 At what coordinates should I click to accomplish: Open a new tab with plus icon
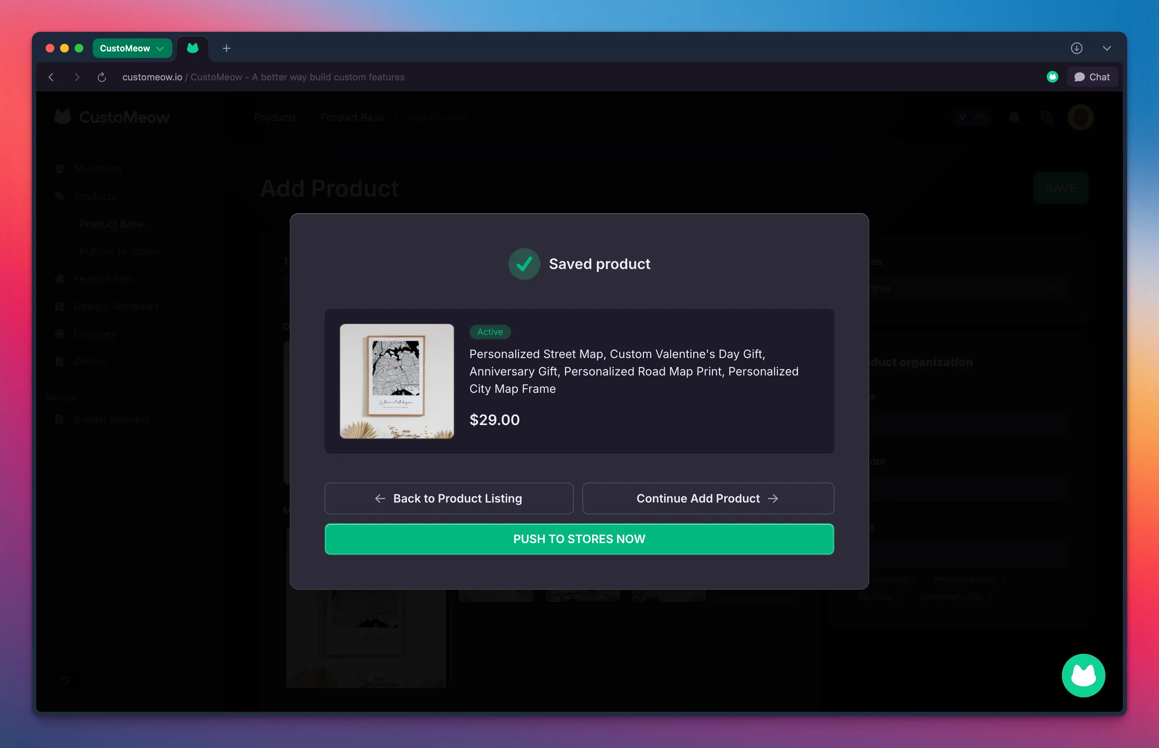click(226, 48)
